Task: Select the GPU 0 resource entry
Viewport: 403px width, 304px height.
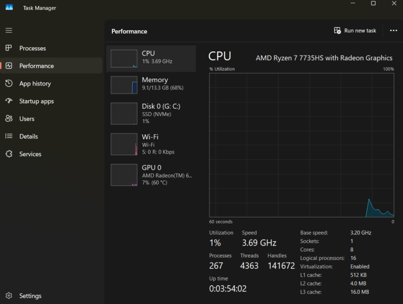Action: [151, 175]
